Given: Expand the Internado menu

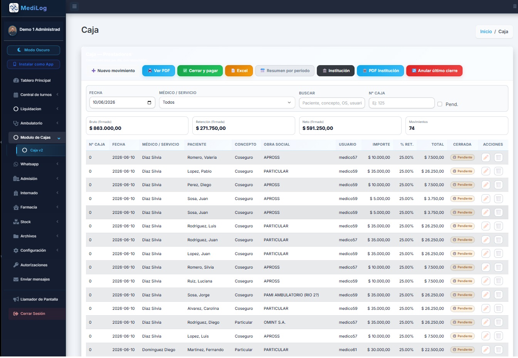Looking at the screenshot, I should (x=36, y=193).
